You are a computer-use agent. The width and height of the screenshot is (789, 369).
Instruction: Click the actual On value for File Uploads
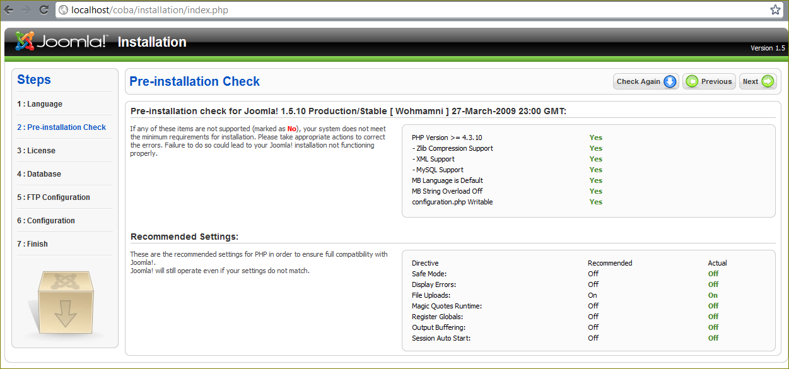click(713, 295)
